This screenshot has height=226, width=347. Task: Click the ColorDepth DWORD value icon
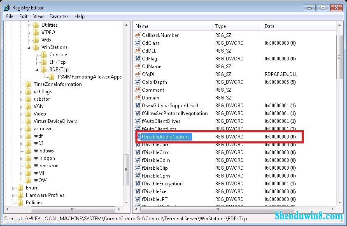137,82
